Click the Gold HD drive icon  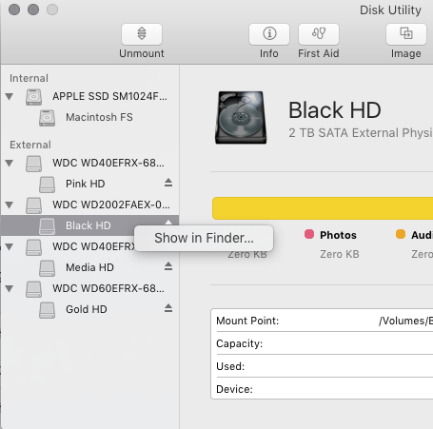pos(47,310)
